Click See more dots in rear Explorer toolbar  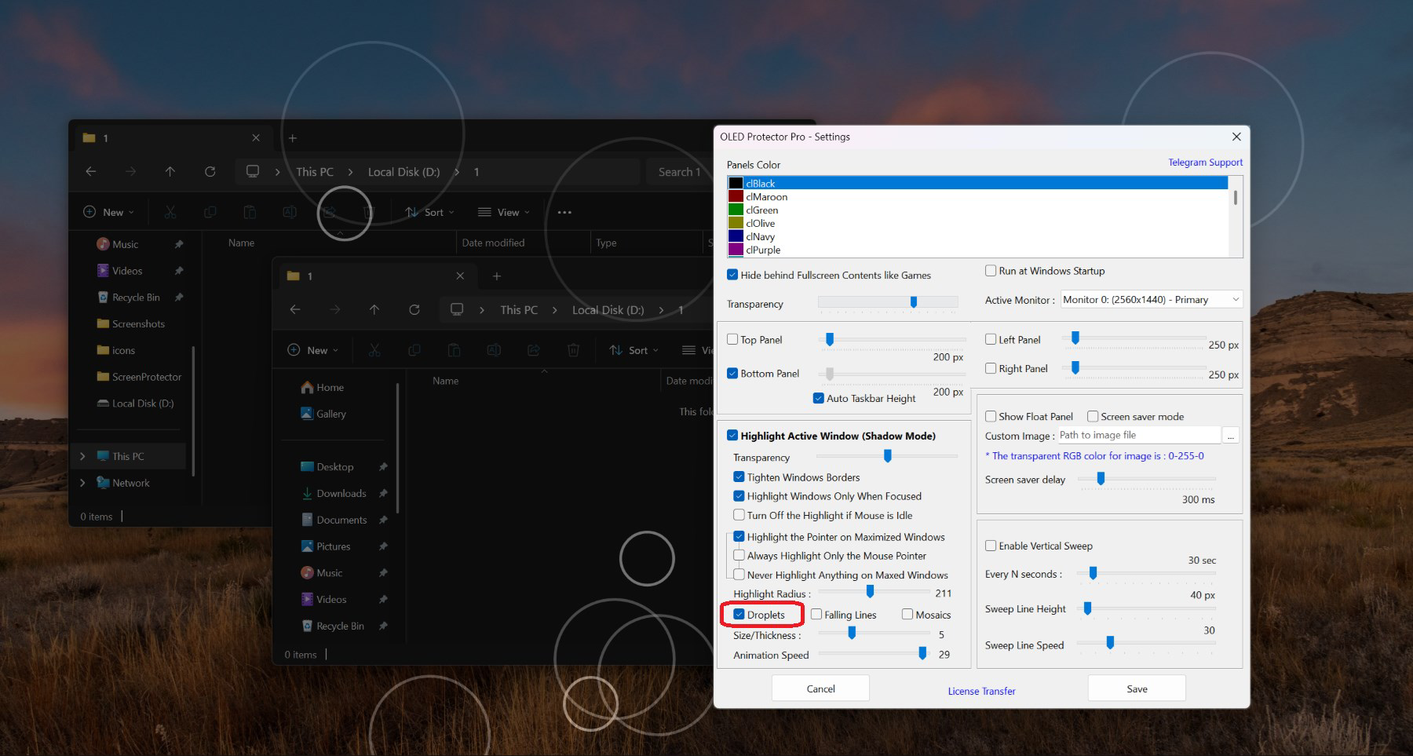coord(564,212)
